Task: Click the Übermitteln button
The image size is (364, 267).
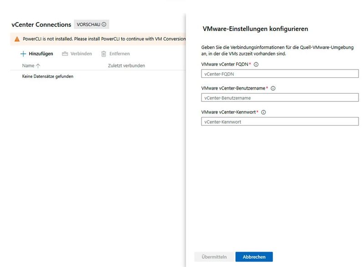Action: (x=214, y=257)
